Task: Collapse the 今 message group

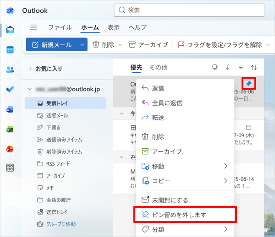Action: tap(121, 113)
